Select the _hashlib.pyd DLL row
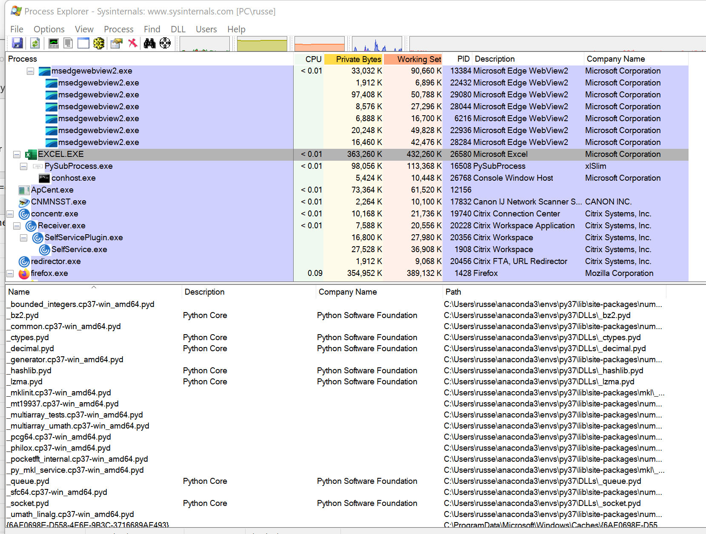The height and width of the screenshot is (534, 706). point(336,371)
